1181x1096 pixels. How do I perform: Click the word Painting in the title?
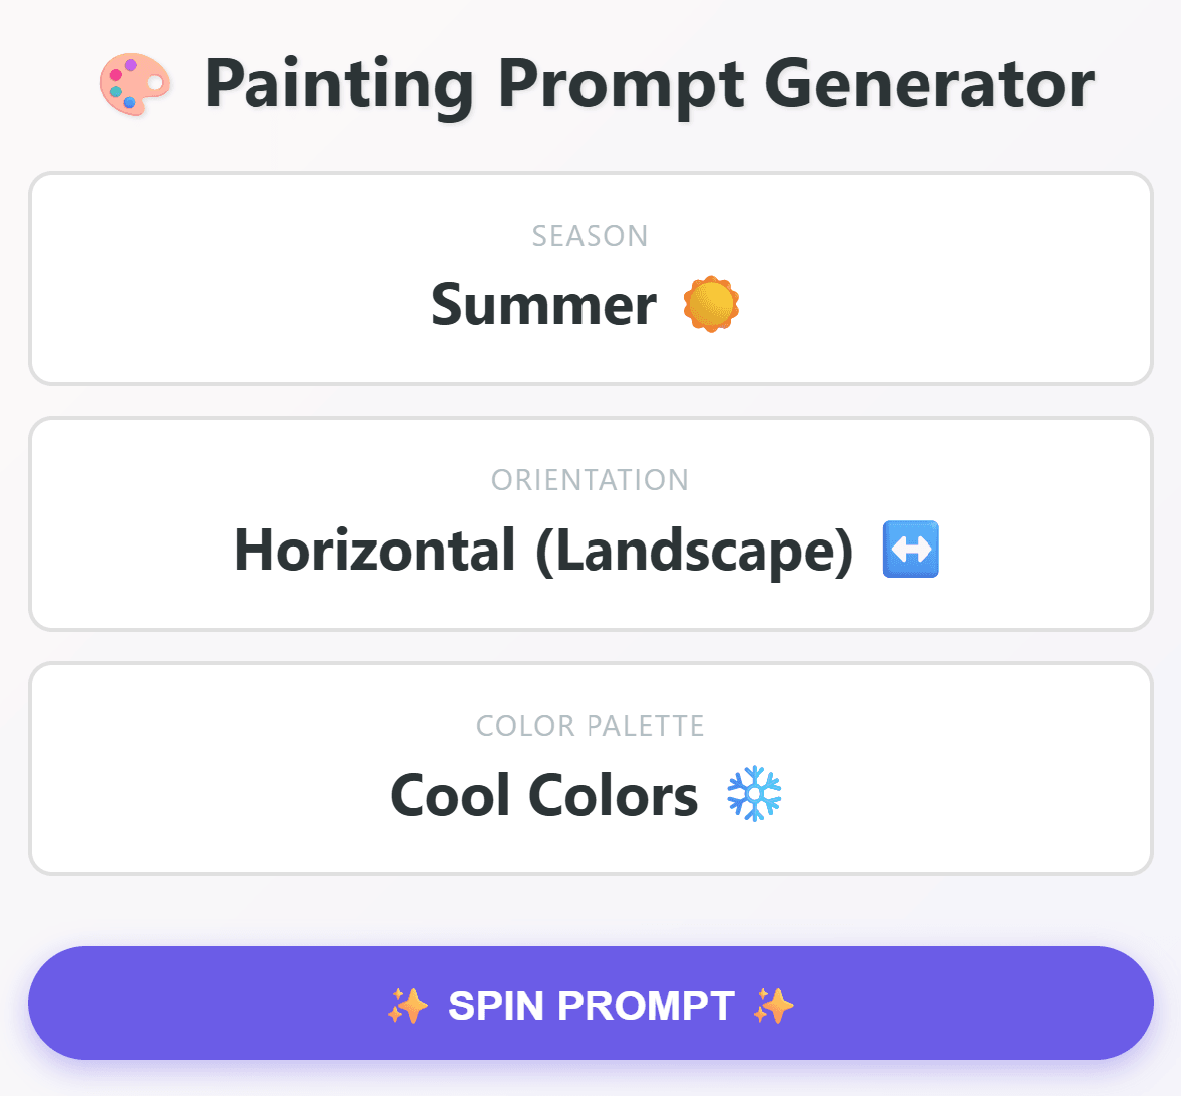340,86
